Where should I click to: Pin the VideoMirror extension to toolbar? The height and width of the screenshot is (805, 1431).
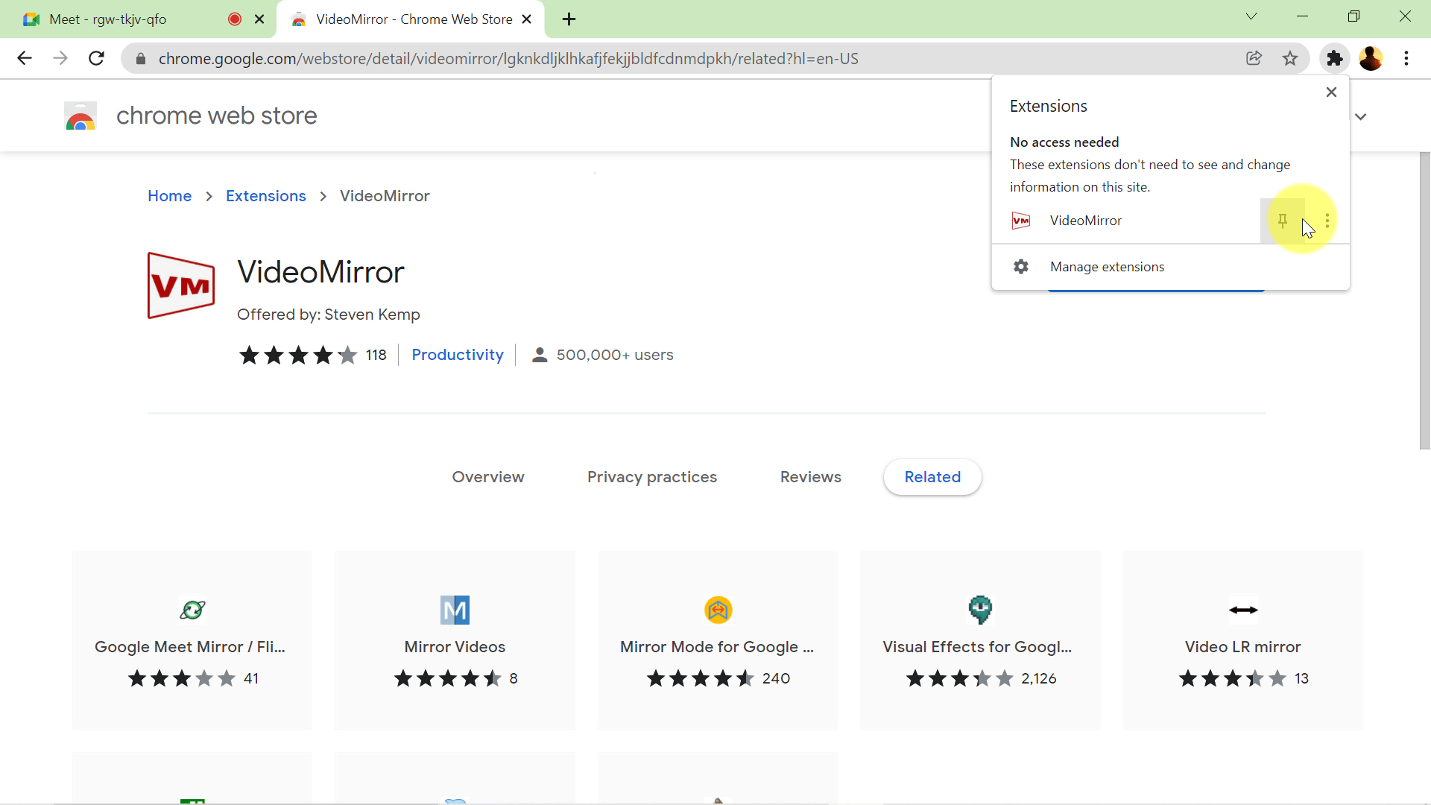tap(1282, 221)
